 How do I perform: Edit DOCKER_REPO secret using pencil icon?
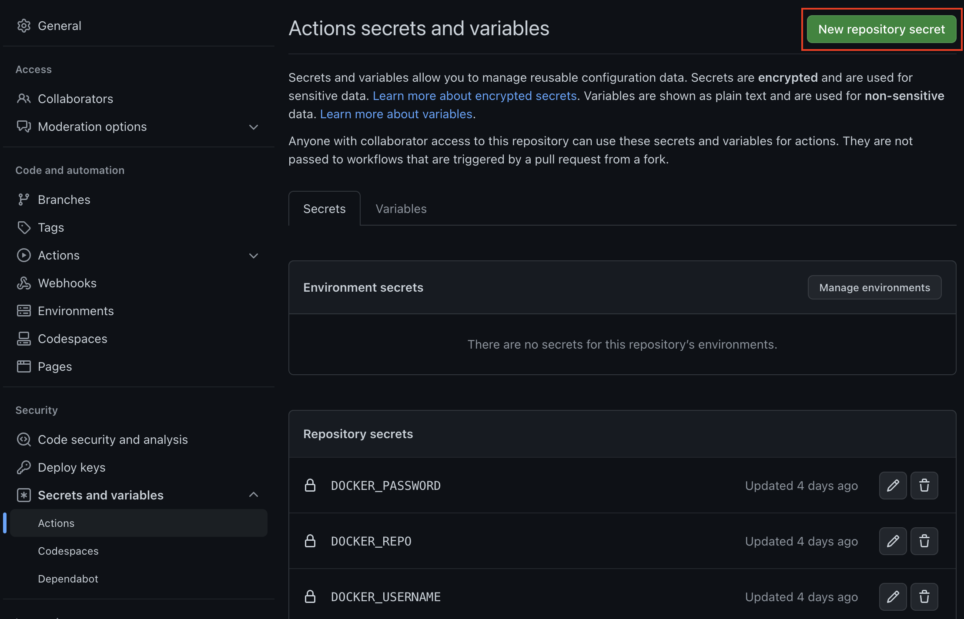coord(893,541)
